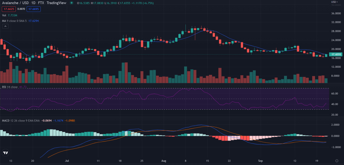Click the Jul label on time axis
Screen dimensions: 344x165
67,161
